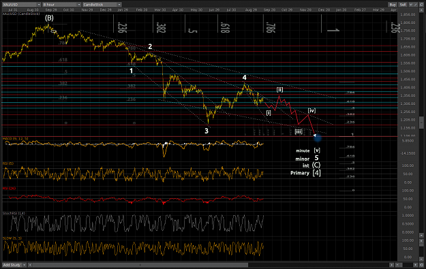426x269 pixels.
Task: Click the 'Primary [4]' annotation text
Action: point(305,173)
